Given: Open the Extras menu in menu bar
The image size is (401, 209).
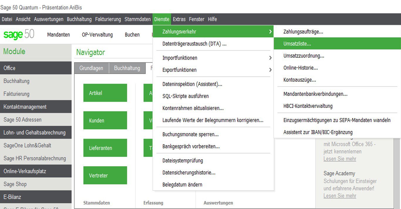Looking at the screenshot, I should [x=179, y=19].
